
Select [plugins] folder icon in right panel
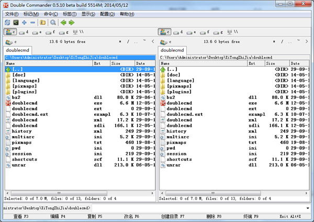(x=163, y=92)
